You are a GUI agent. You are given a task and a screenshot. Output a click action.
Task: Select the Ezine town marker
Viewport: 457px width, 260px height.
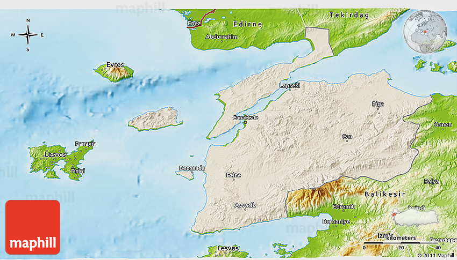click(x=233, y=180)
